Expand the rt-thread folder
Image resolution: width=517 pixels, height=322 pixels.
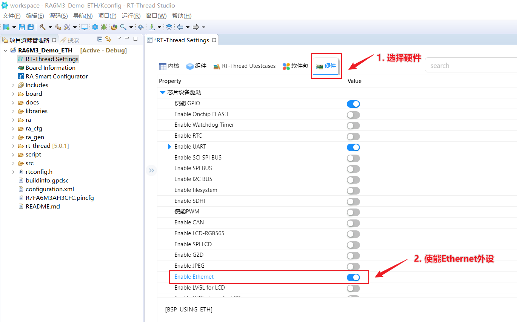tap(14, 146)
